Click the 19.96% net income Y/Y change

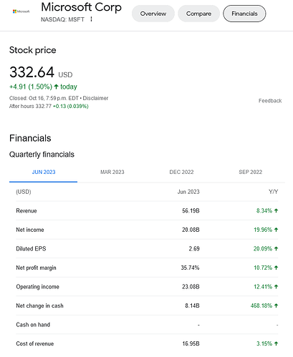pyautogui.click(x=266, y=230)
